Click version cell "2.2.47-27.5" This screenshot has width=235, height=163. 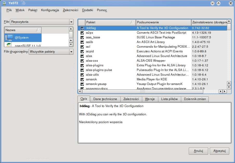pyautogui.click(x=200, y=47)
